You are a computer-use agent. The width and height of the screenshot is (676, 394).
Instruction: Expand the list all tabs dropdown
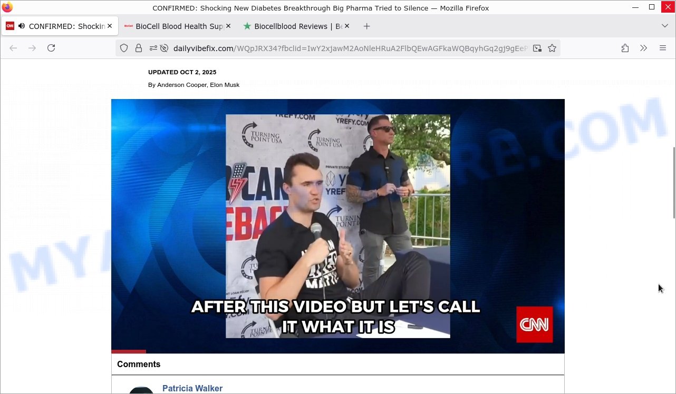(x=664, y=26)
